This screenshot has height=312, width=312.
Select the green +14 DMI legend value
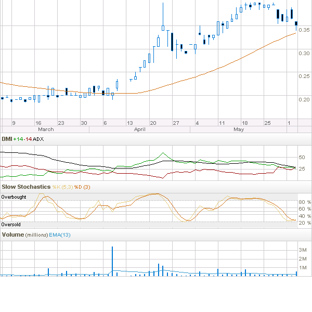(x=19, y=139)
